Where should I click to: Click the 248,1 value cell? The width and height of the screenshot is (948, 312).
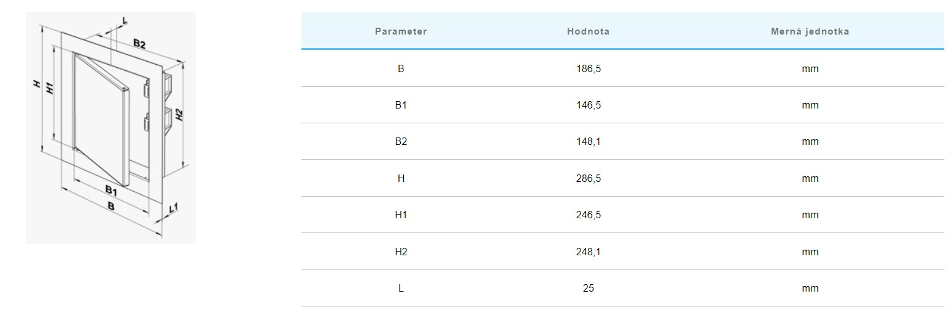pyautogui.click(x=588, y=252)
